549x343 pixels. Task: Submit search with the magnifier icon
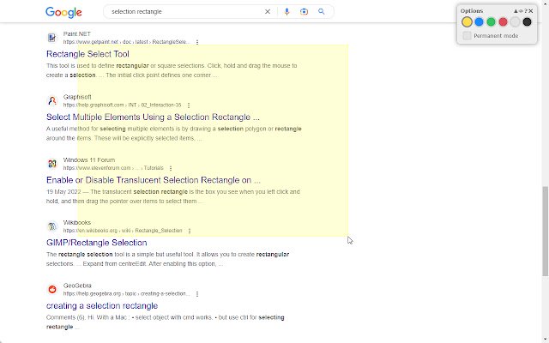(322, 11)
